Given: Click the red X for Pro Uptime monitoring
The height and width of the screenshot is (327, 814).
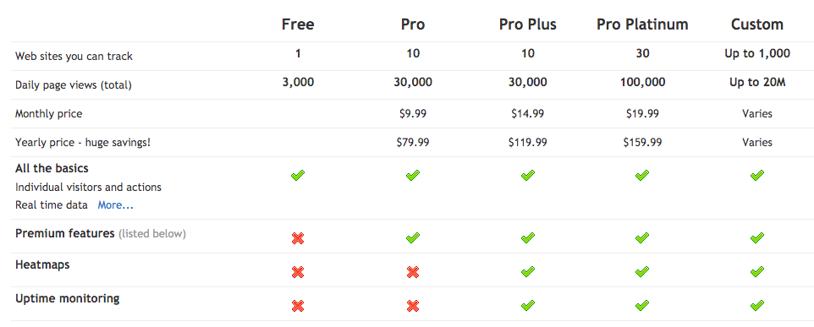Looking at the screenshot, I should [413, 306].
